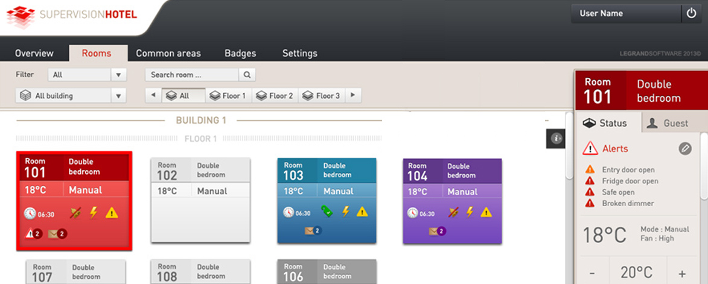Screen dimensions: 708x284
Task: Click the green tag icon in Room 103
Action: pos(327,212)
